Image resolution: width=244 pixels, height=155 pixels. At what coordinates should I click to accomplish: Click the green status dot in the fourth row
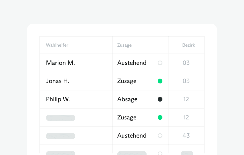coord(160,118)
